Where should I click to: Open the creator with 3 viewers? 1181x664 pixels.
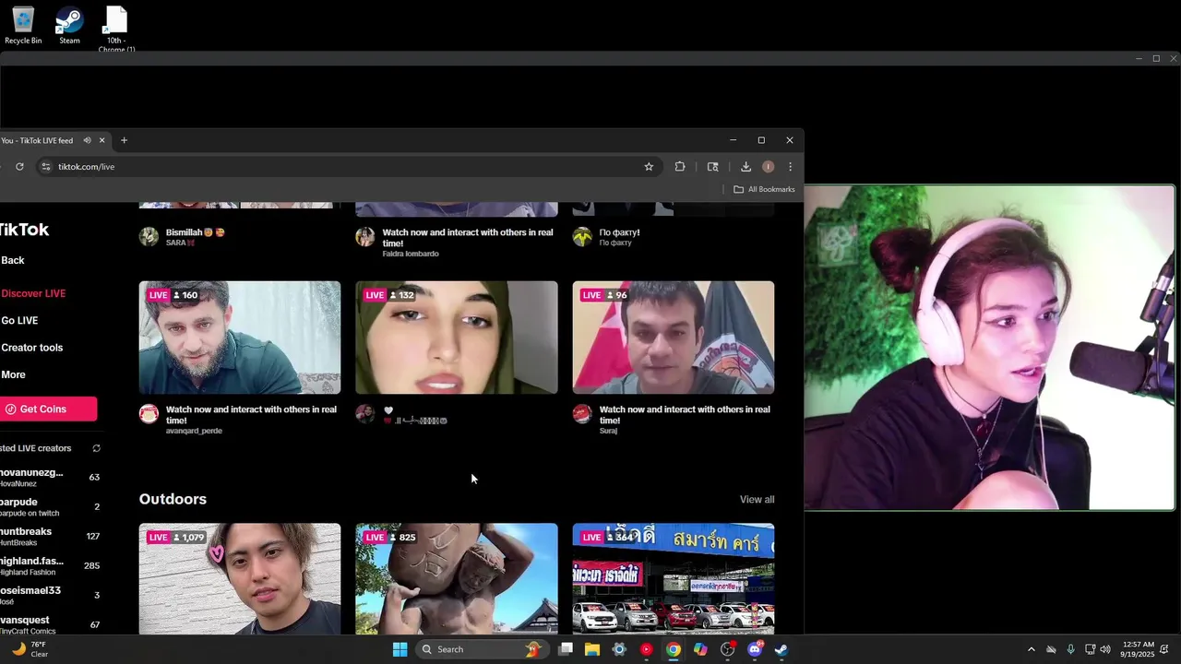[51, 596]
